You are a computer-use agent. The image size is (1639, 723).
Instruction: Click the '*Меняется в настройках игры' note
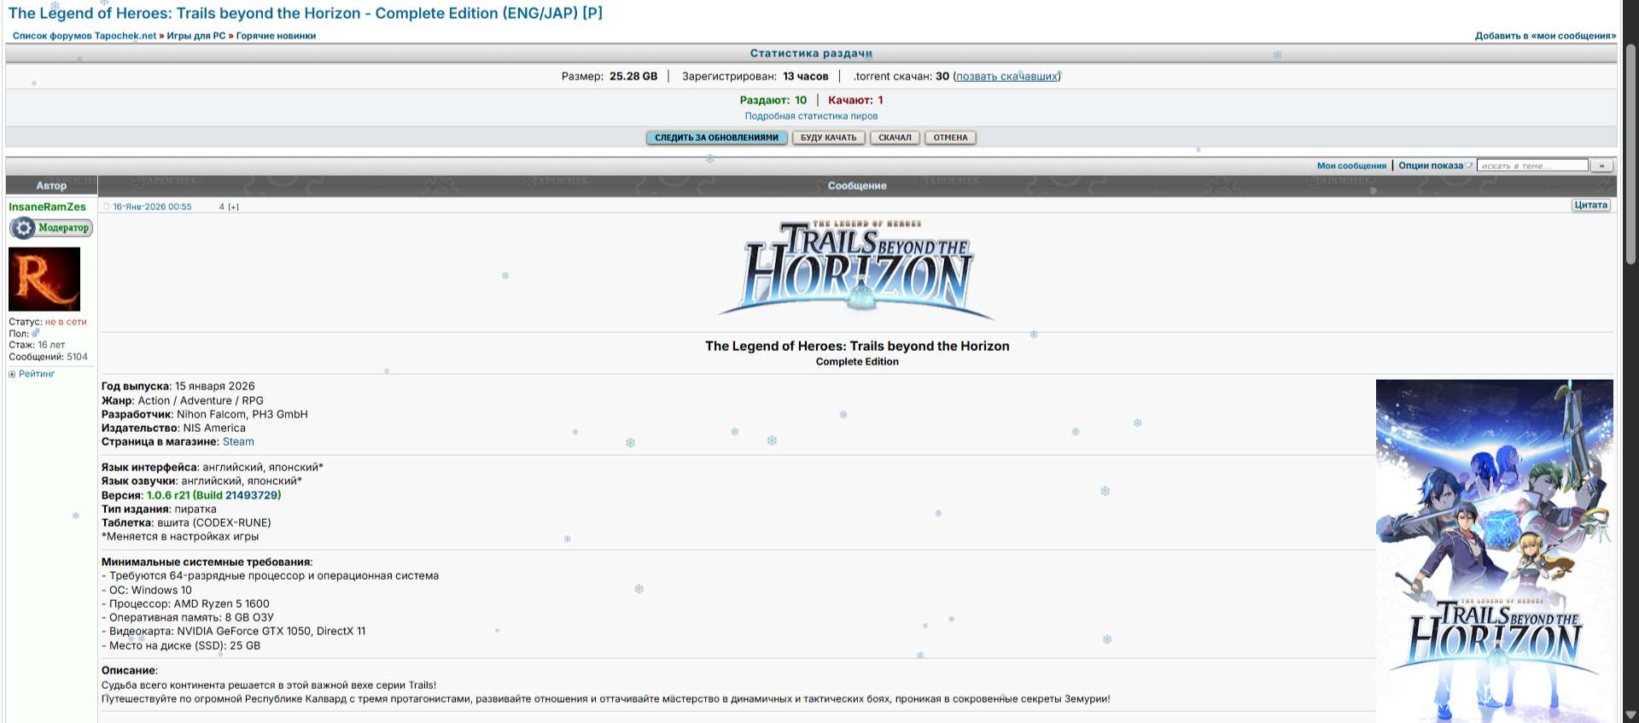click(x=180, y=537)
